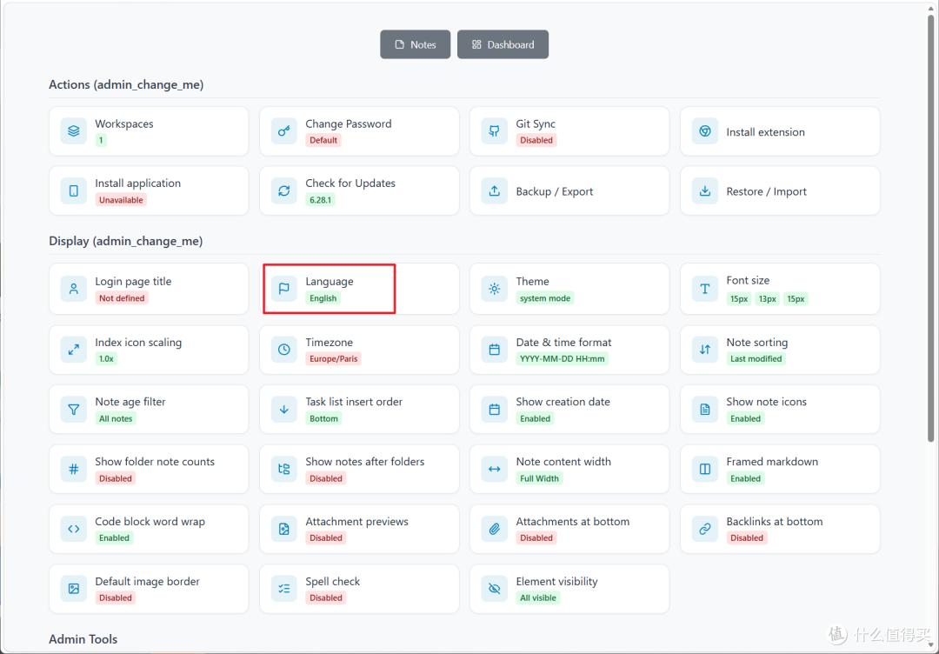Open the Task list insert order setting
Image resolution: width=939 pixels, height=654 pixels.
359,410
